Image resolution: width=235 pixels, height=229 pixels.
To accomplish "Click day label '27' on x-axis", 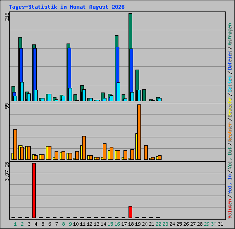I will 193,224.
